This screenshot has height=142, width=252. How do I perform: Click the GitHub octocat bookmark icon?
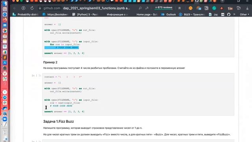[228, 15]
